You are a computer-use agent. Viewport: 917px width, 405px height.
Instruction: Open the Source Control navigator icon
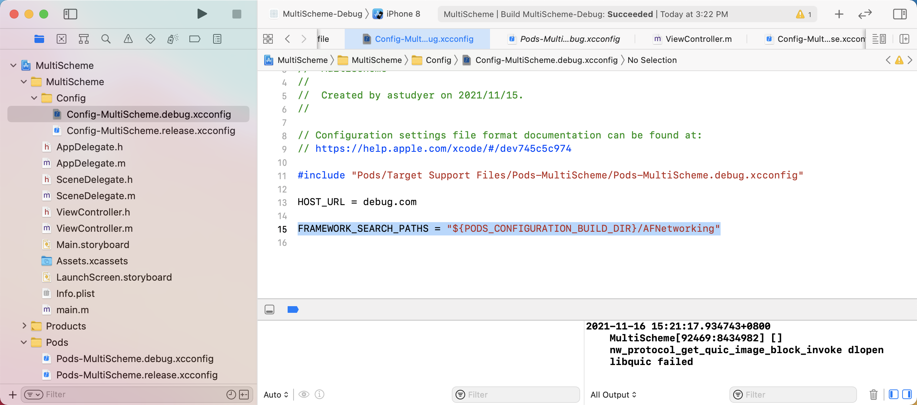[62, 39]
